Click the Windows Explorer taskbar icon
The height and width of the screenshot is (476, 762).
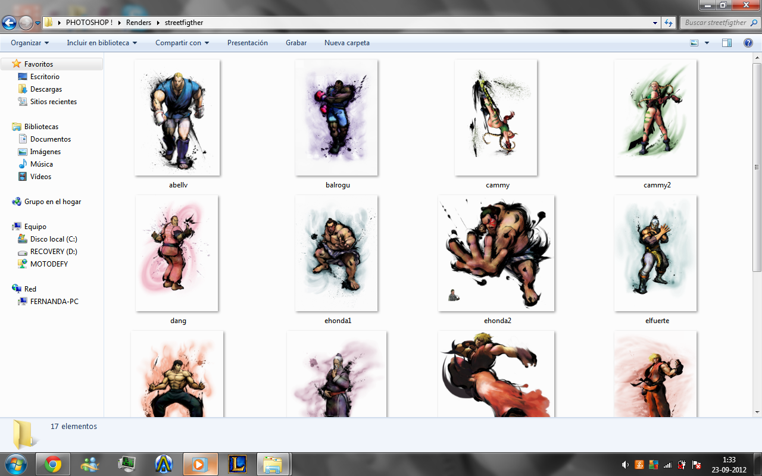point(273,464)
